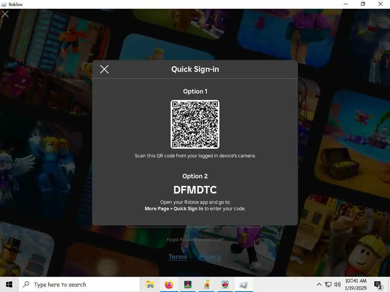Minimize the Roblox window
The height and width of the screenshot is (292, 390).
346,4
